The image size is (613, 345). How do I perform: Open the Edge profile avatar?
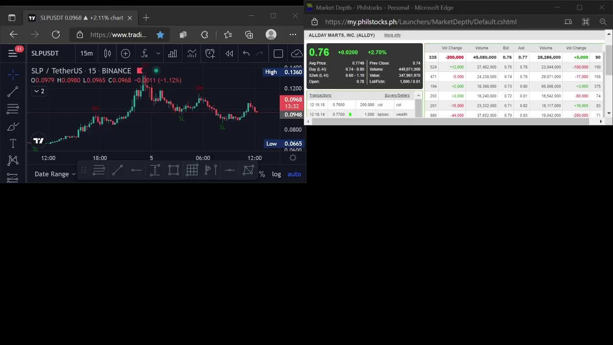coord(271,34)
